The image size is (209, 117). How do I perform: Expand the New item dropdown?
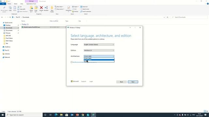coord(59,6)
